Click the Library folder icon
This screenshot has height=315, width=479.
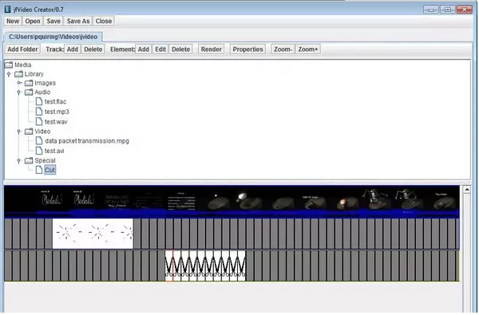point(19,74)
